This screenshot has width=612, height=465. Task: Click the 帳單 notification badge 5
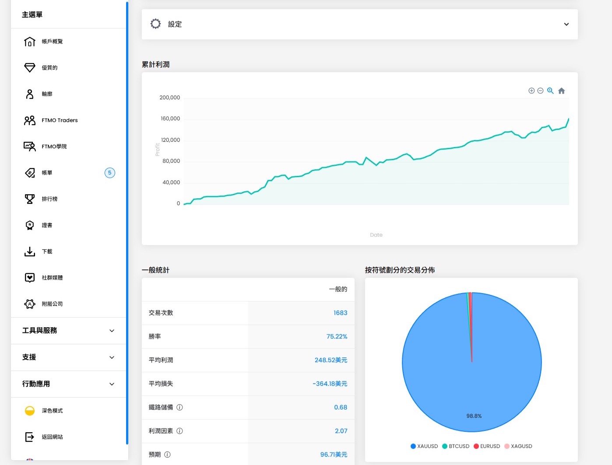[110, 173]
